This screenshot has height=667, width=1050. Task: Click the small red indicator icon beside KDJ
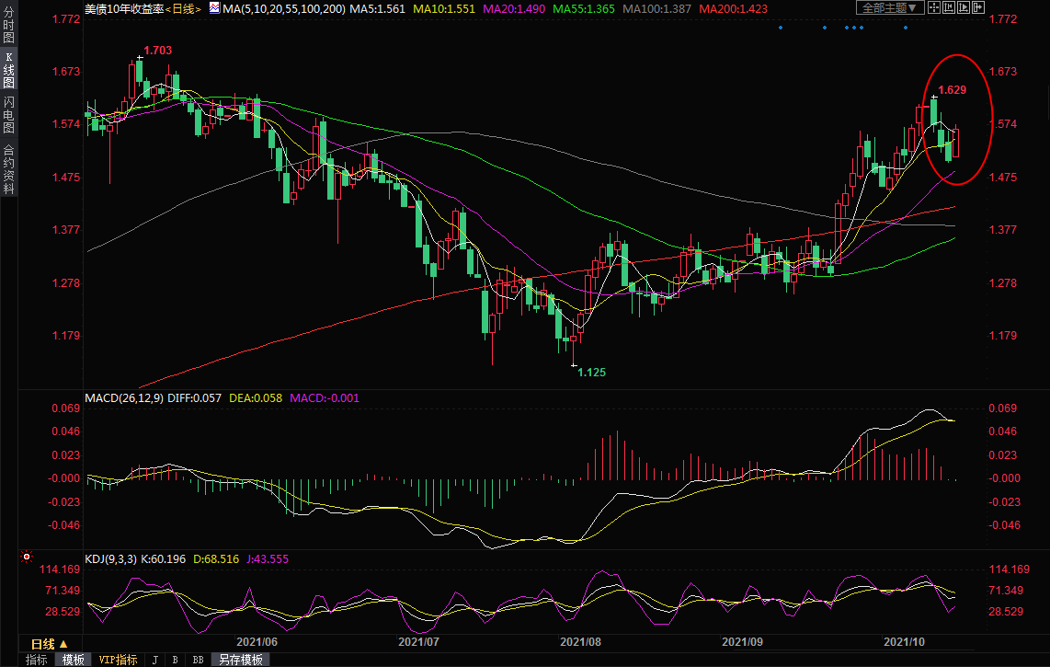click(26, 558)
